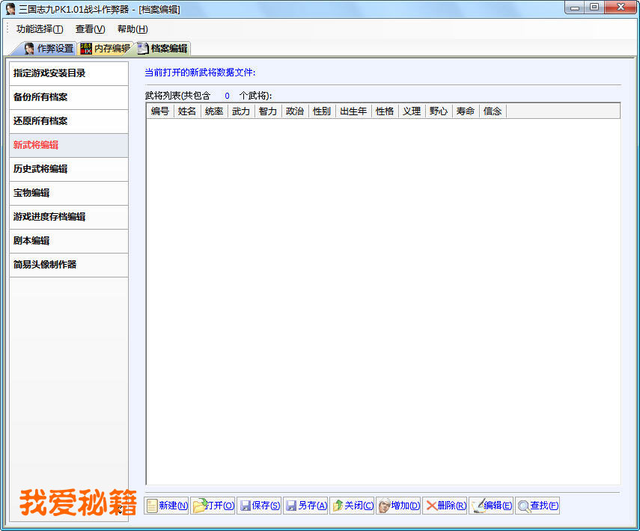Open 查找 (Find) search button

537,506
